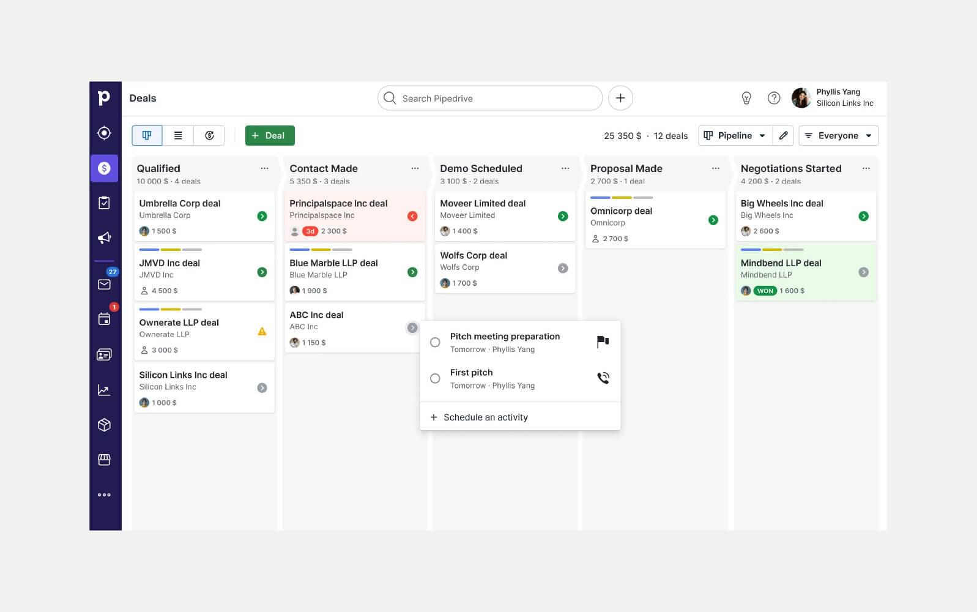This screenshot has width=977, height=612.
Task: Open the Insights chart icon in sidebar
Action: [104, 390]
